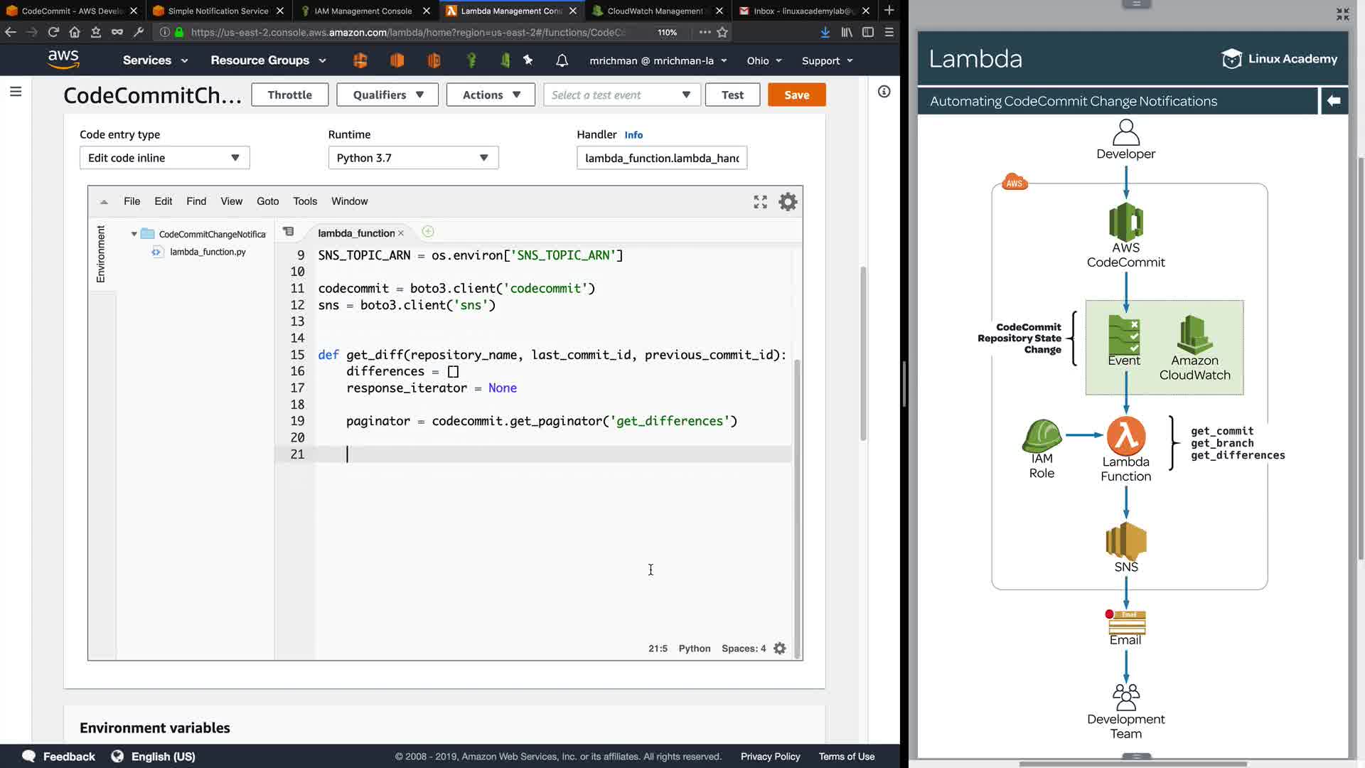The image size is (1365, 768).
Task: Switch to CloudWatch Management browser tab
Action: pyautogui.click(x=654, y=11)
